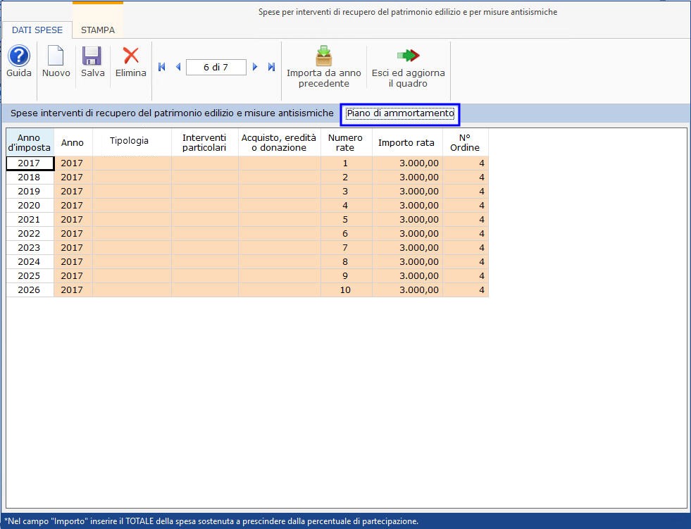Click Esci ed aggiorna il quadro arrow
Screen dimensions: 691x529
[408, 56]
